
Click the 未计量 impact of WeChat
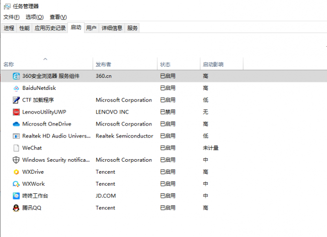pos(211,148)
